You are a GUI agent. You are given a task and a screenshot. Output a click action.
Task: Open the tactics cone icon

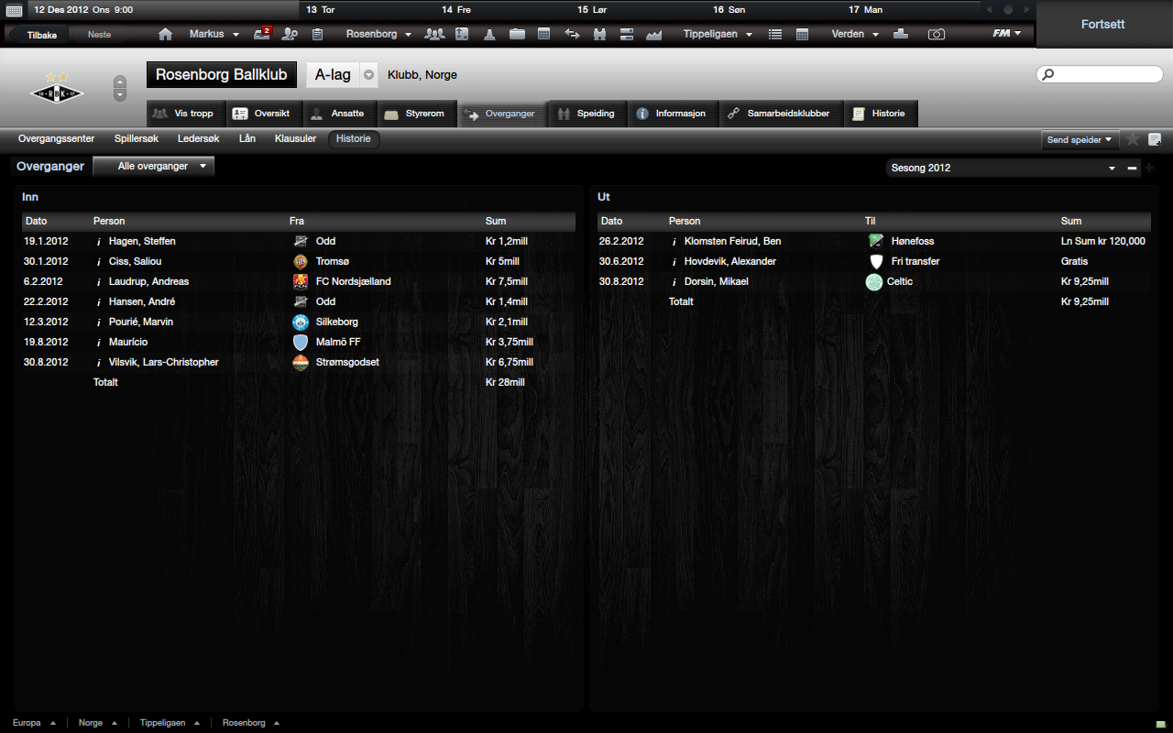pyautogui.click(x=489, y=34)
